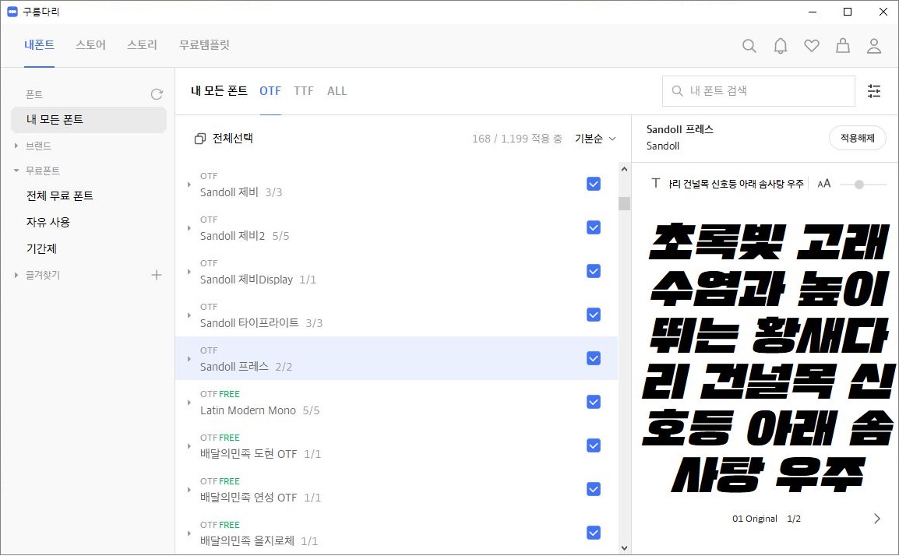Expand 즐겨찾기 section in sidebar

(x=16, y=275)
